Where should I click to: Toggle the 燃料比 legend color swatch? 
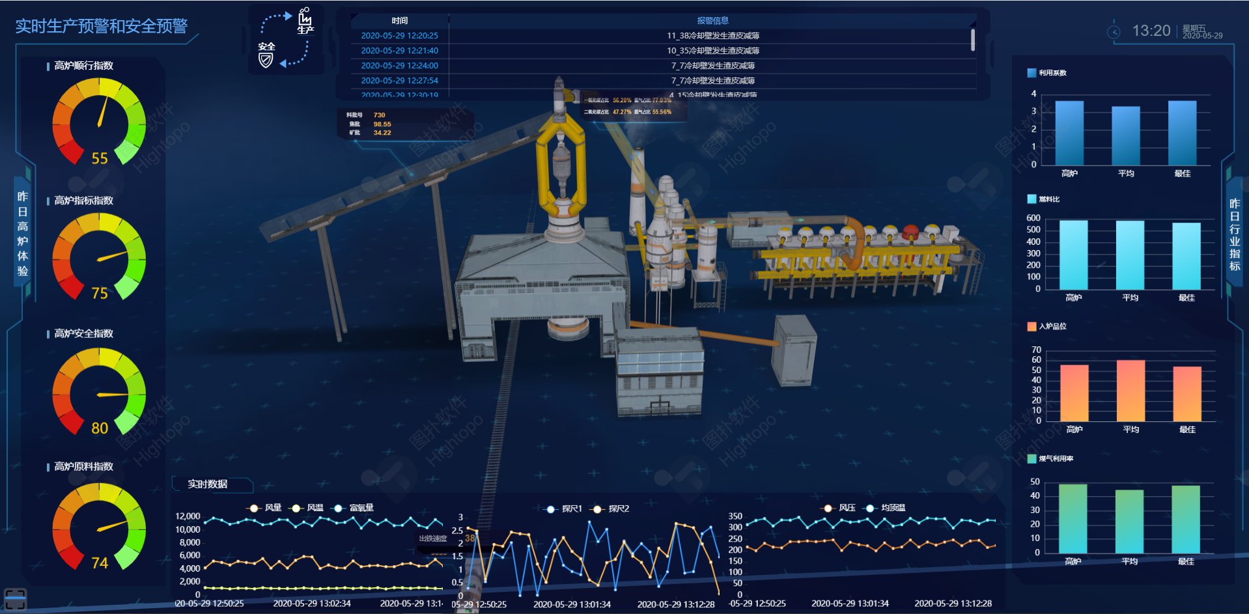[1031, 199]
